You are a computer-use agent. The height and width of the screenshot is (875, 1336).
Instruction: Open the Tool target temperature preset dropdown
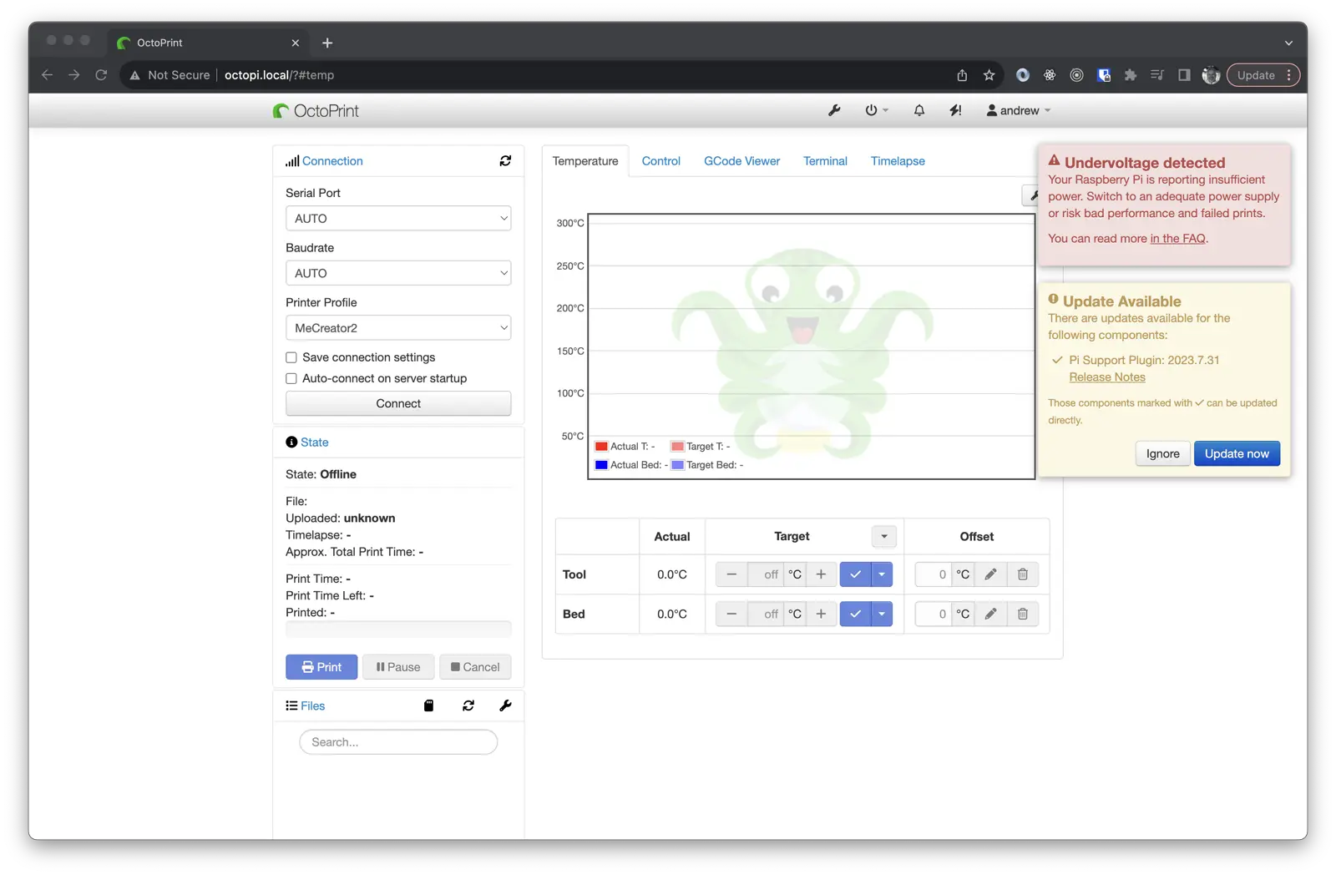click(882, 574)
